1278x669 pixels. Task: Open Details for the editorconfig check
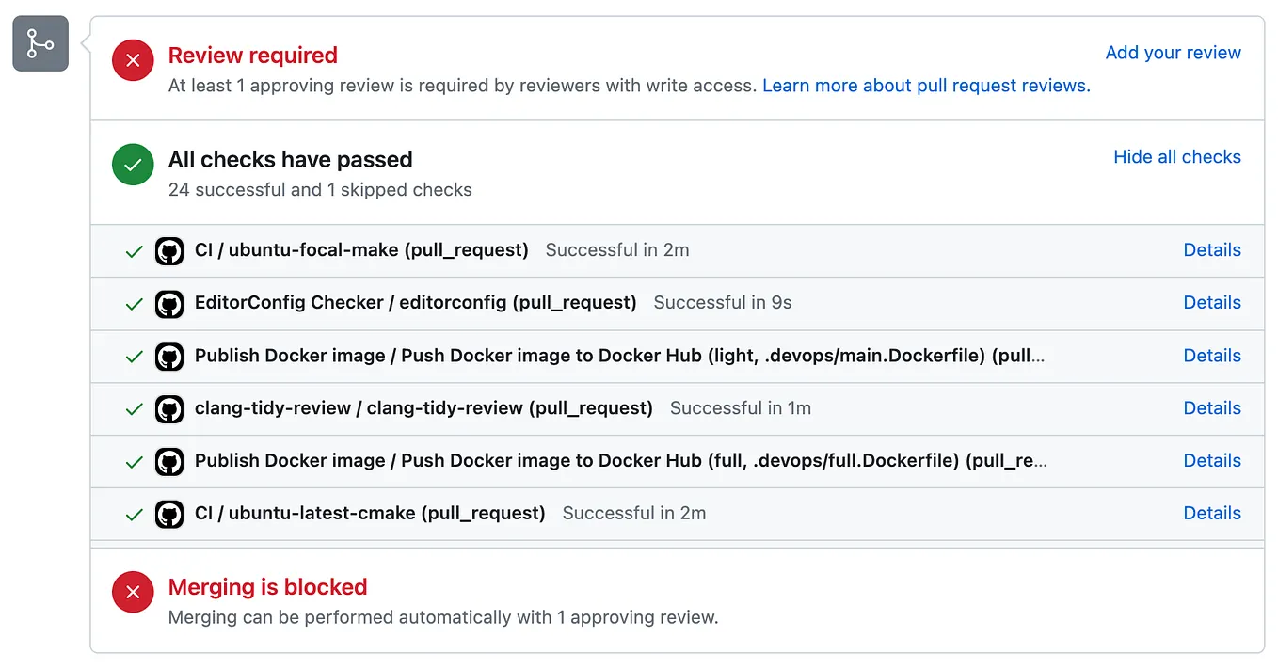pos(1212,303)
